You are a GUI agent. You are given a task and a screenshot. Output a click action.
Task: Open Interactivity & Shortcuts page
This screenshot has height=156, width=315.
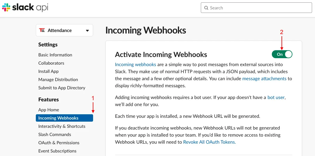click(62, 126)
